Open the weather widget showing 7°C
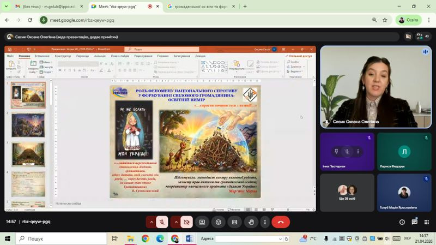The width and height of the screenshot is (436, 245). pos(308,238)
